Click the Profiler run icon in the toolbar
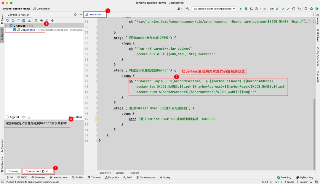 tap(257, 9)
